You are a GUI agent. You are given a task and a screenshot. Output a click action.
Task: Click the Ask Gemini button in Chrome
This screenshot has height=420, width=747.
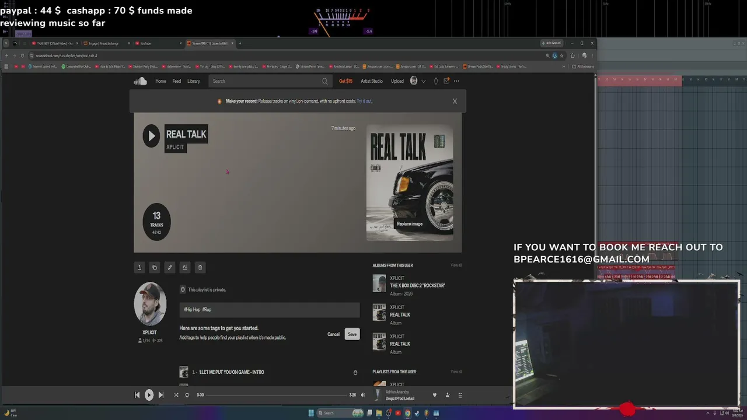point(551,43)
